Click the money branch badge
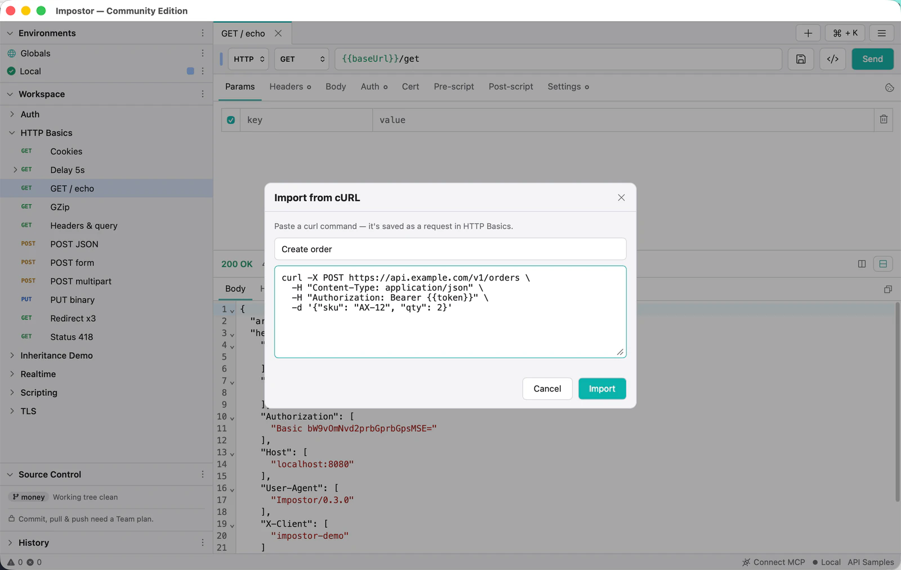901x570 pixels. [x=28, y=497]
